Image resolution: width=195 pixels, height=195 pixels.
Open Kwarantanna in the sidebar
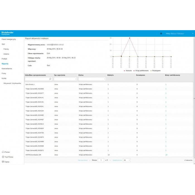[6, 68]
